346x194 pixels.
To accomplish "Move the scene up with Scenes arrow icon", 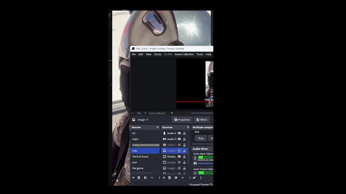I will tap(152, 178).
